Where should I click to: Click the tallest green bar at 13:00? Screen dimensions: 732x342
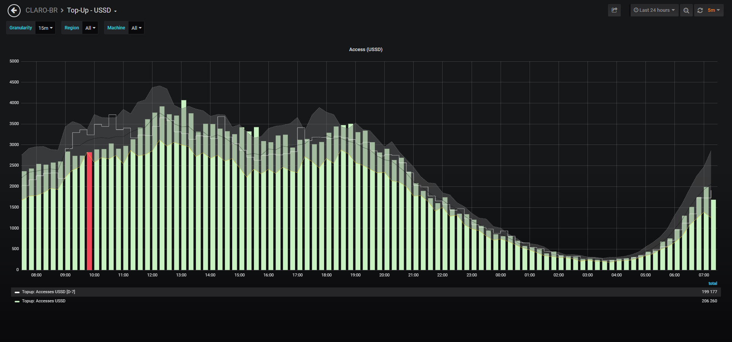pos(184,185)
